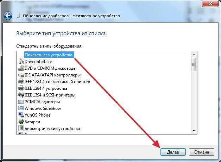Viewport: 221px width, 162px height.
Task: Click the DriverInterface device icon
Action: pyautogui.click(x=21, y=62)
